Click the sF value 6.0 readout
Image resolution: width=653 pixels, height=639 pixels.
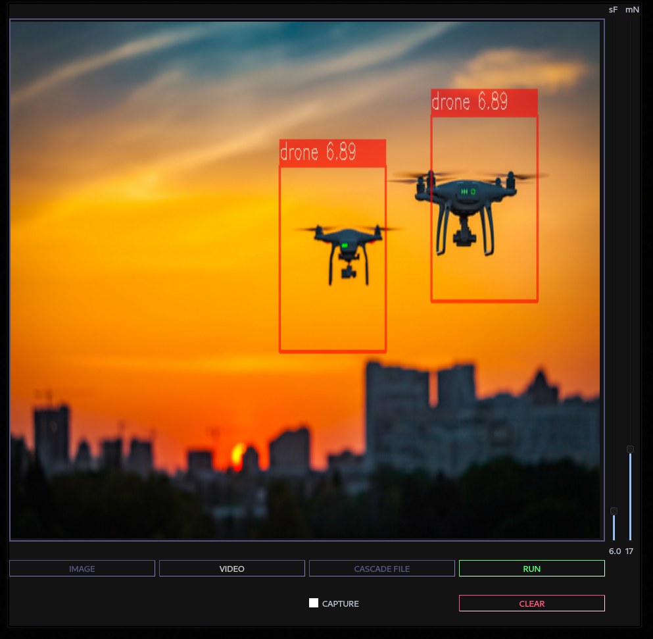click(614, 551)
